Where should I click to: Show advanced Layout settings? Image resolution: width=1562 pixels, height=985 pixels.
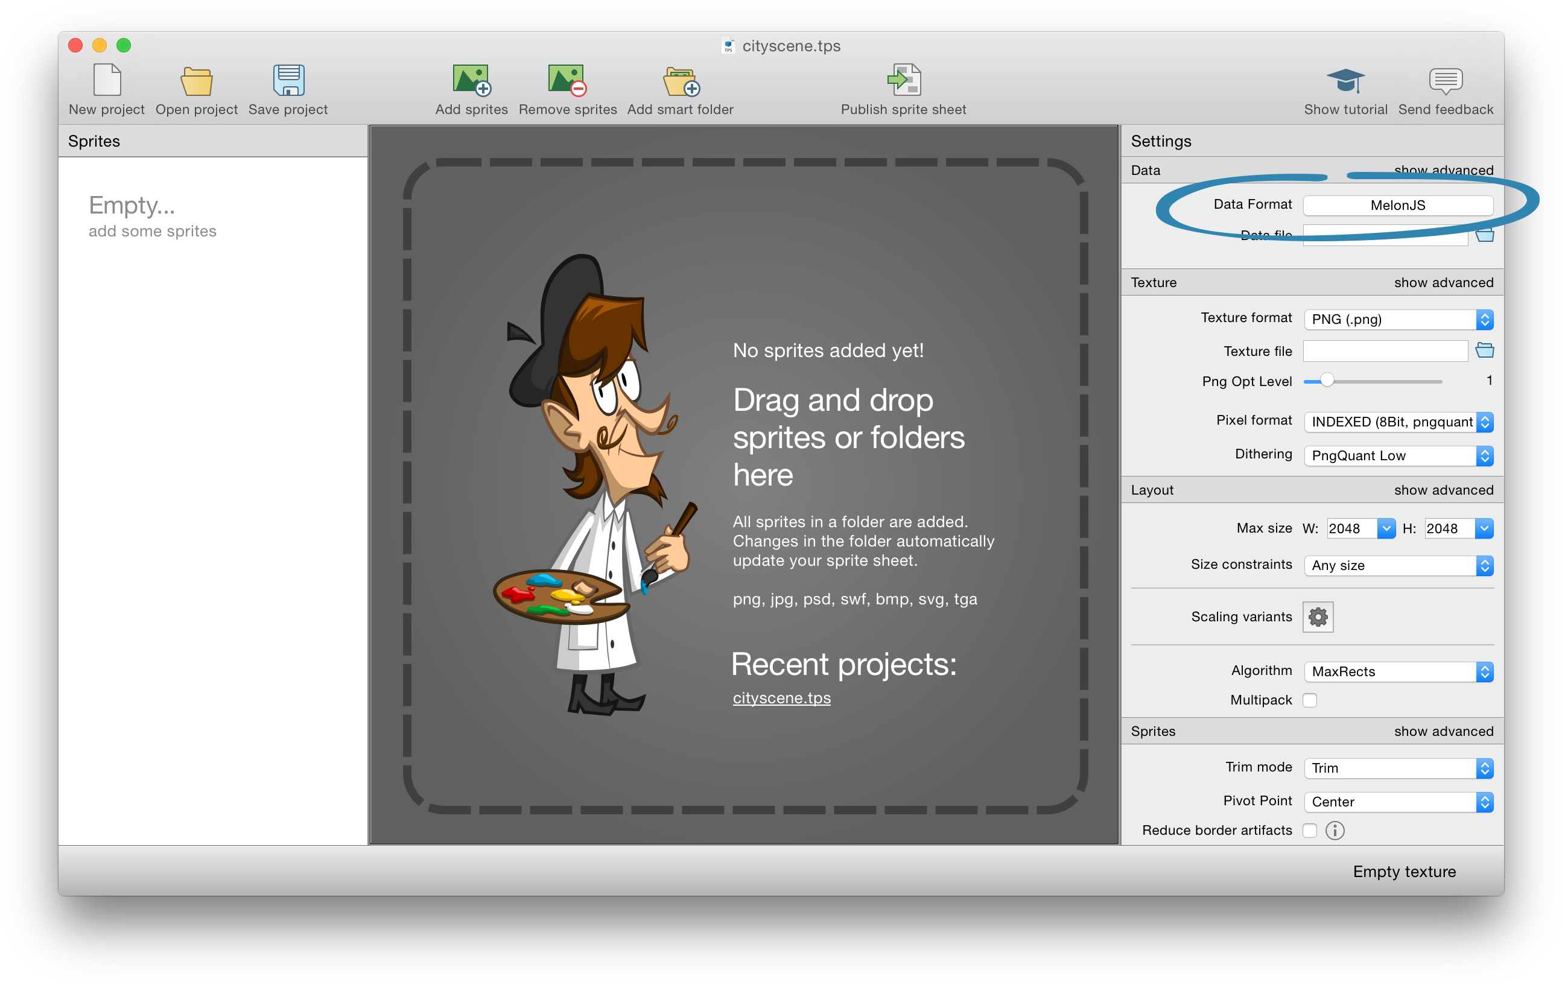1443,490
